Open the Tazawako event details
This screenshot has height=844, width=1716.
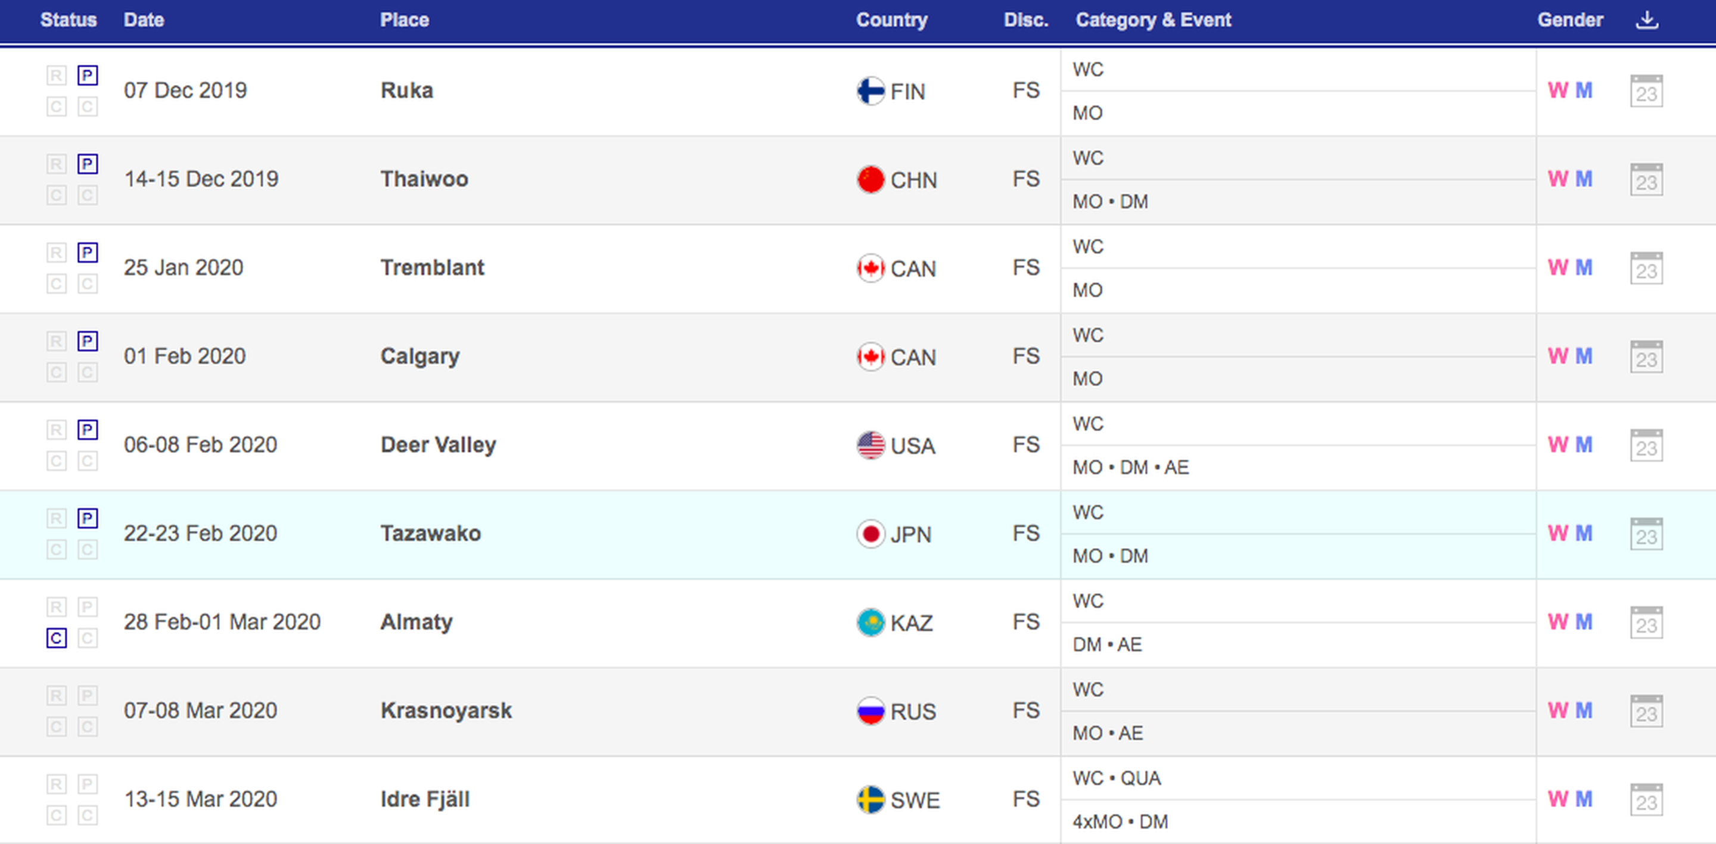tap(430, 534)
